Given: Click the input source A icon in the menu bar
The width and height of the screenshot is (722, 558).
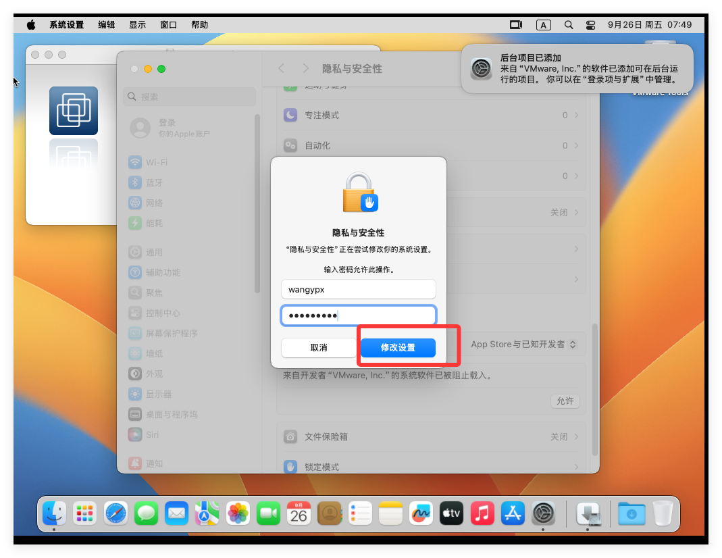Looking at the screenshot, I should (x=543, y=25).
